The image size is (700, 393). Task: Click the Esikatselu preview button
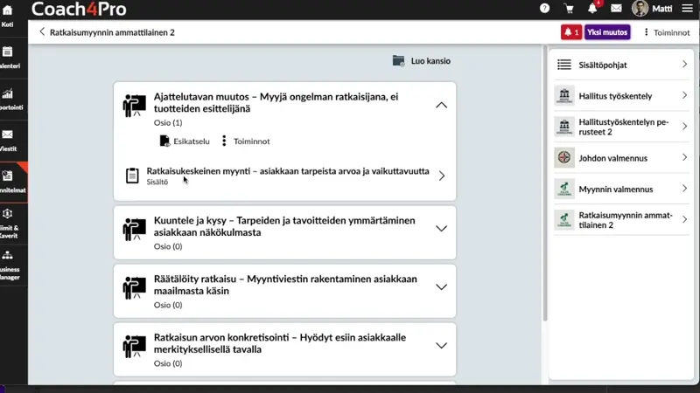pos(185,141)
